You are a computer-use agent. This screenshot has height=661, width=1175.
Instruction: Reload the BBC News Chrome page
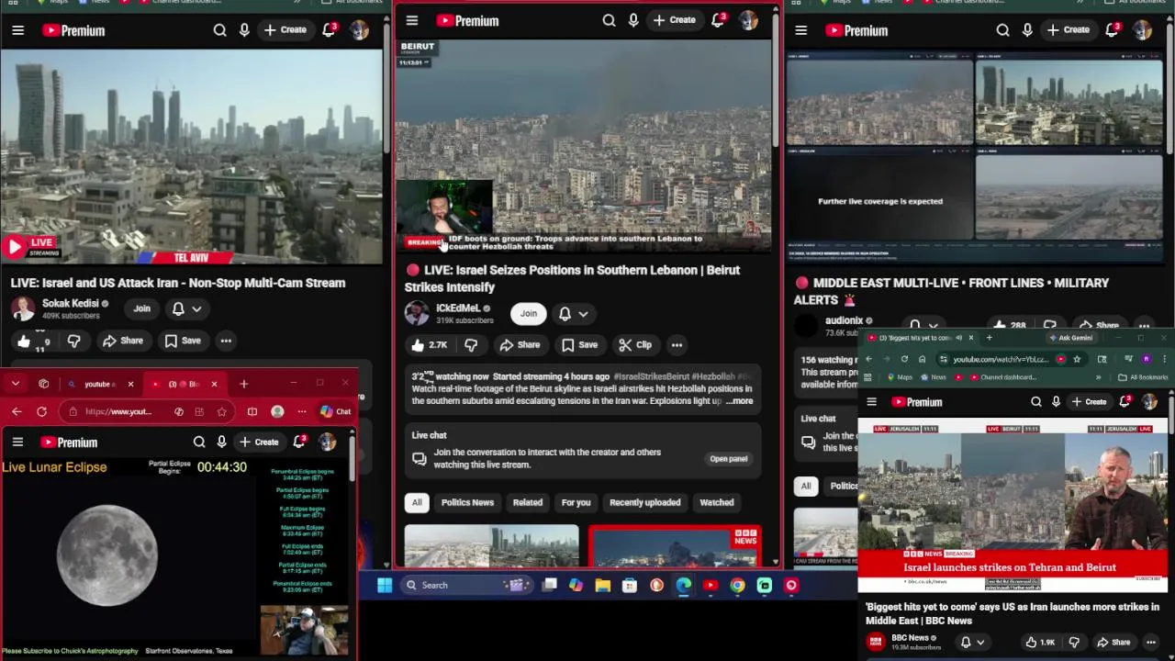point(904,359)
